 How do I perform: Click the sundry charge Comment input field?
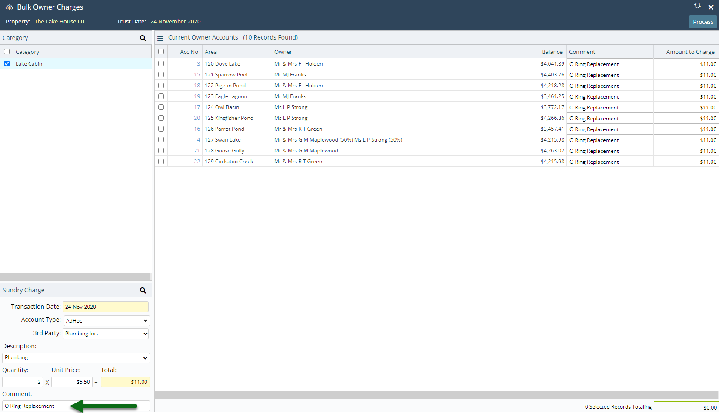pos(76,406)
